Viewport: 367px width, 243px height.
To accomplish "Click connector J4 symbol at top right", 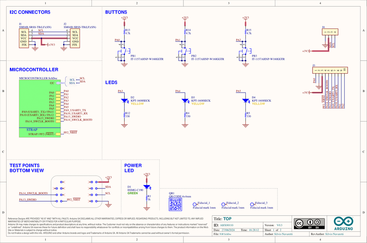I will tap(331, 31).
